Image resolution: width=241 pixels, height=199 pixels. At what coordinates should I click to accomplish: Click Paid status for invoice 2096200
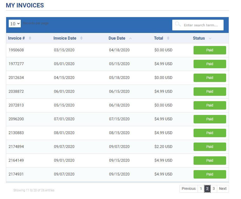(210, 119)
